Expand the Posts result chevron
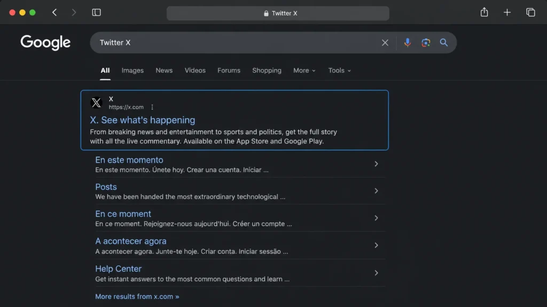Image resolution: width=547 pixels, height=307 pixels. [376, 191]
